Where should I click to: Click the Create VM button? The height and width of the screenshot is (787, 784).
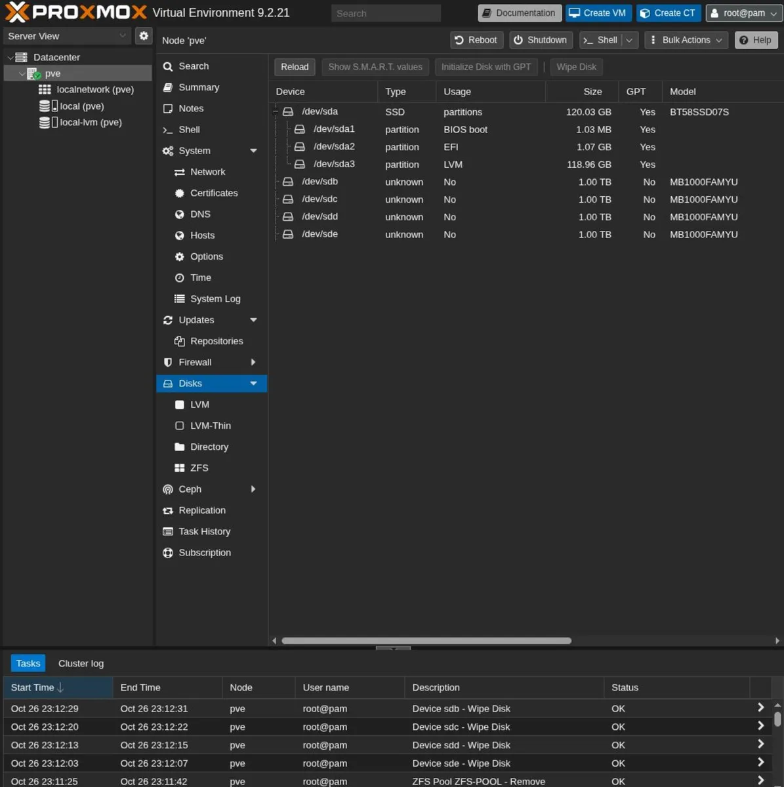[599, 13]
